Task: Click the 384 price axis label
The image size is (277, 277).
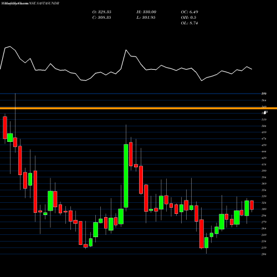Action: click(264, 177)
